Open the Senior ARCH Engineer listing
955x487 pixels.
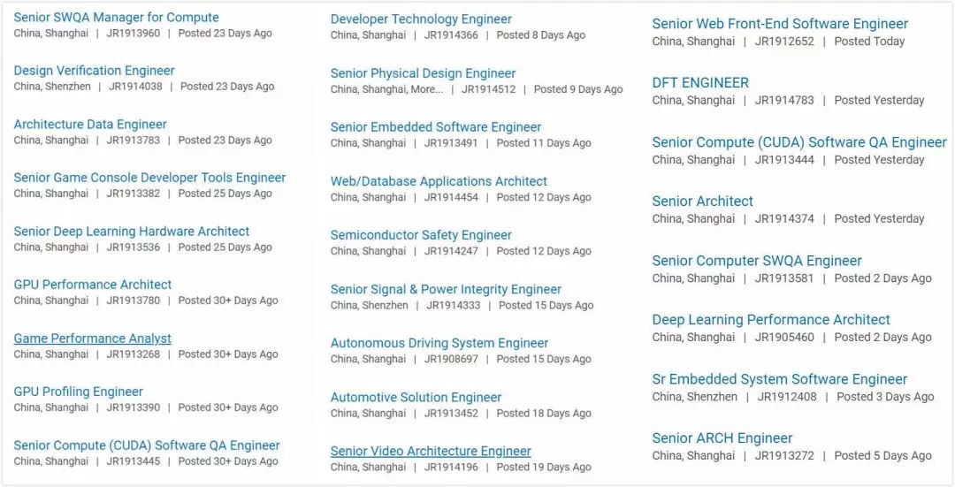coord(722,438)
